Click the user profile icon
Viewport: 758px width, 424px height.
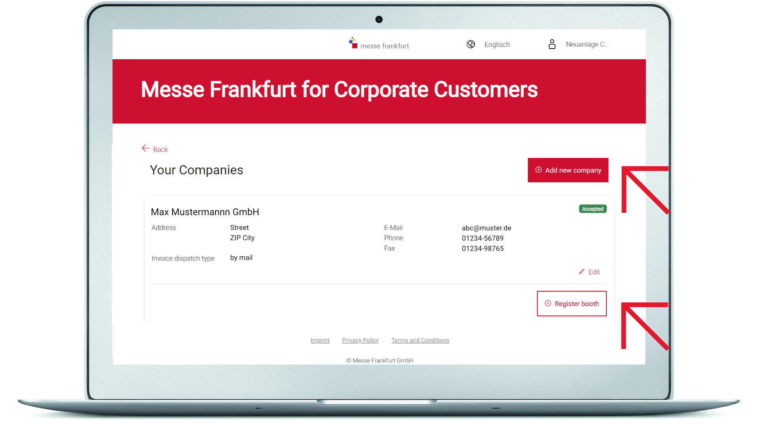pos(552,44)
